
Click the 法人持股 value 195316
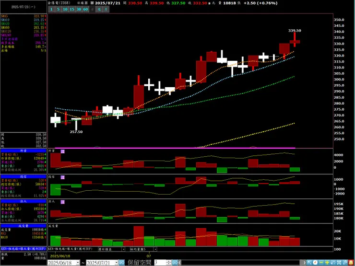pos(39,209)
